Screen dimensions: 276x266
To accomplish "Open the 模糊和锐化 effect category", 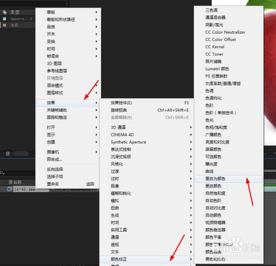I will (x=147, y=193).
